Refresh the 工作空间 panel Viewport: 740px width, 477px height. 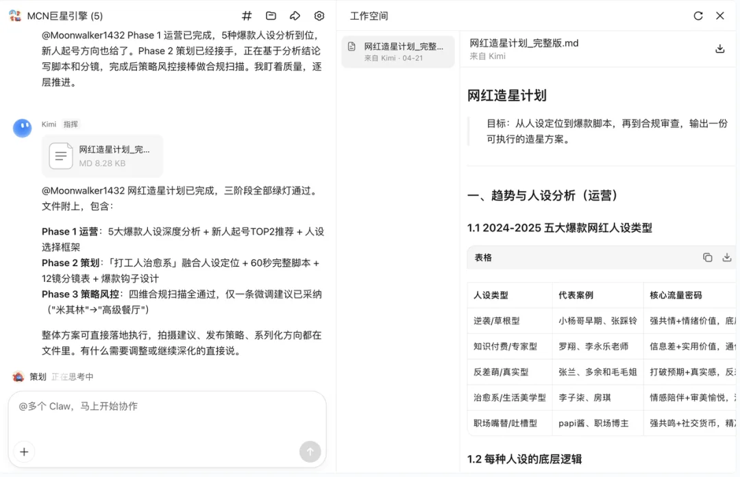point(698,15)
